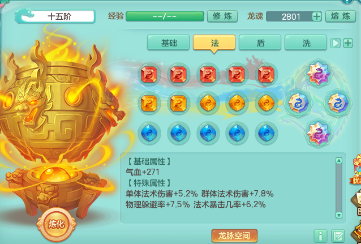Open the info icon at bottom right
361x244 pixels.
point(320,236)
